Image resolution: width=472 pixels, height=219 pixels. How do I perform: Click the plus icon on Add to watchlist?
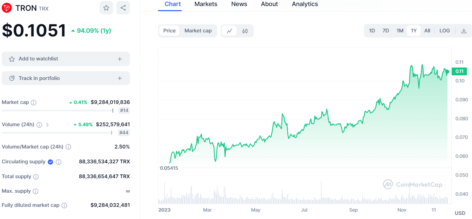(x=120, y=59)
